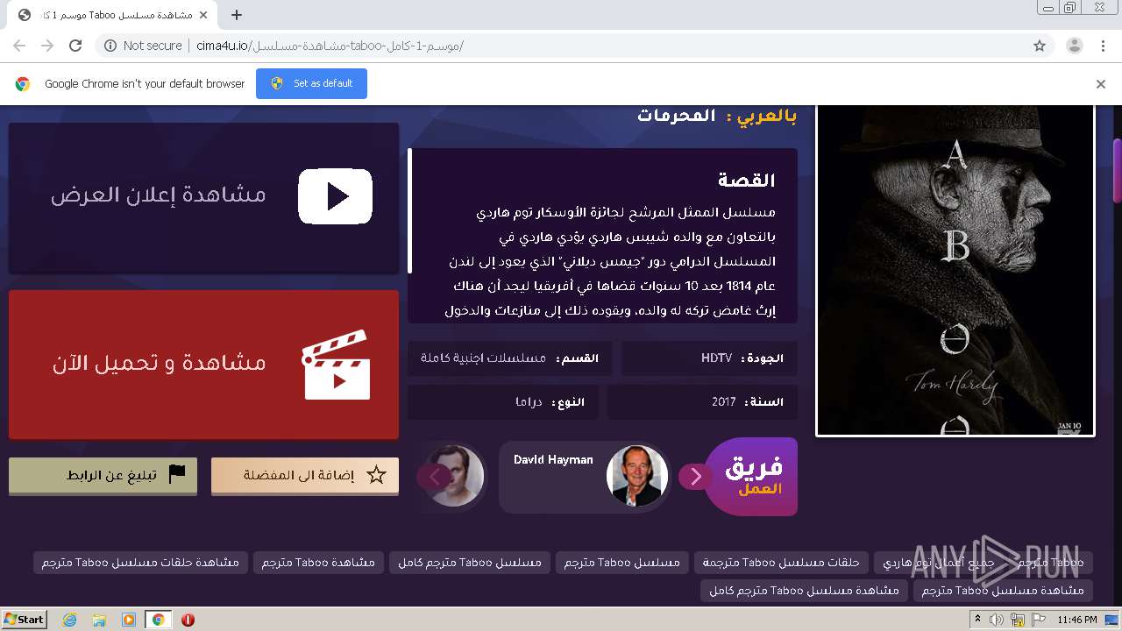Open the Chrome profile avatar icon
1122x631 pixels.
(1075, 46)
